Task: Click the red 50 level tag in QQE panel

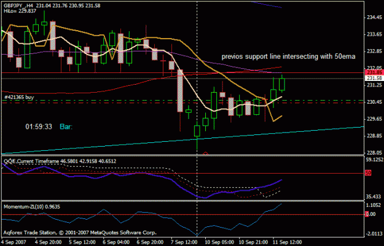Action: pos(368,173)
